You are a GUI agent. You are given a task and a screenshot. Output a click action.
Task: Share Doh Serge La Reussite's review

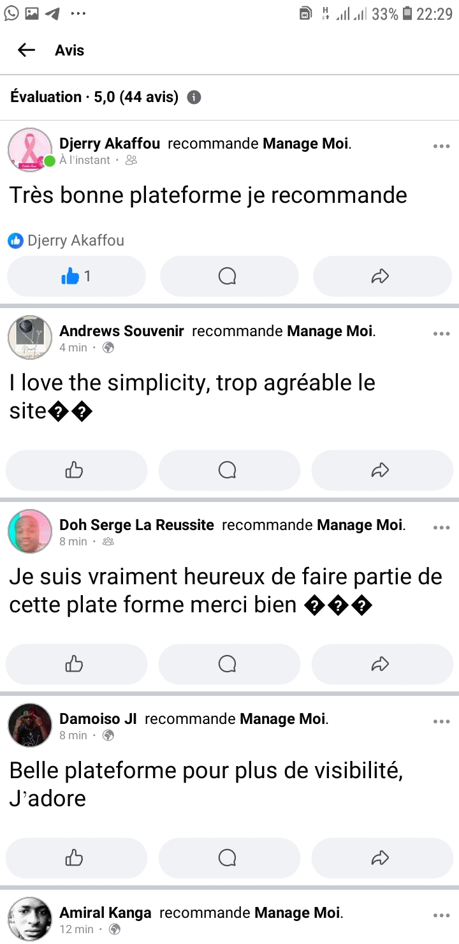[x=381, y=664]
